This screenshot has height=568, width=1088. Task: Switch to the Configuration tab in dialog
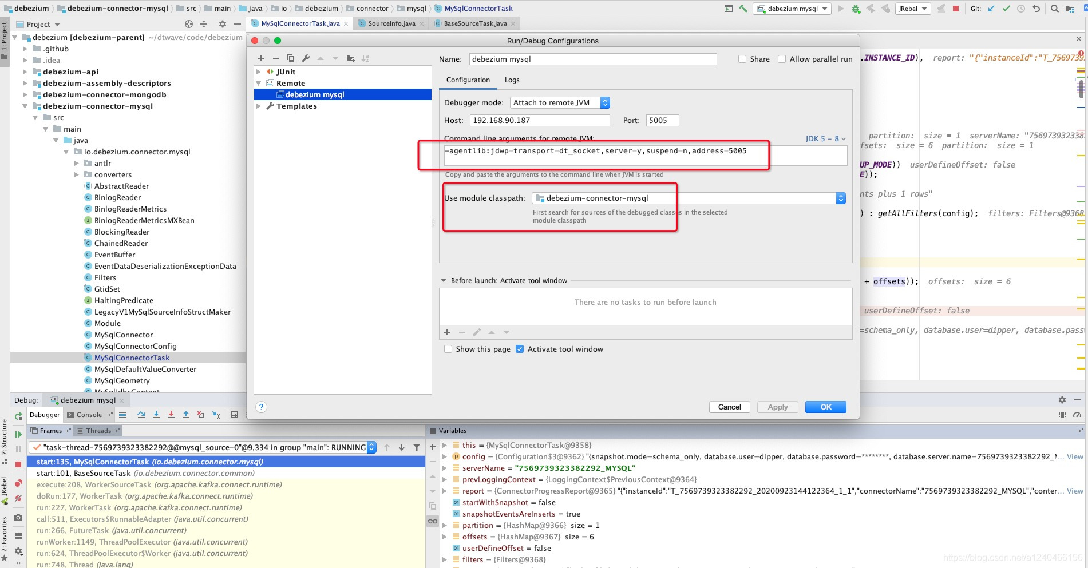(x=468, y=80)
